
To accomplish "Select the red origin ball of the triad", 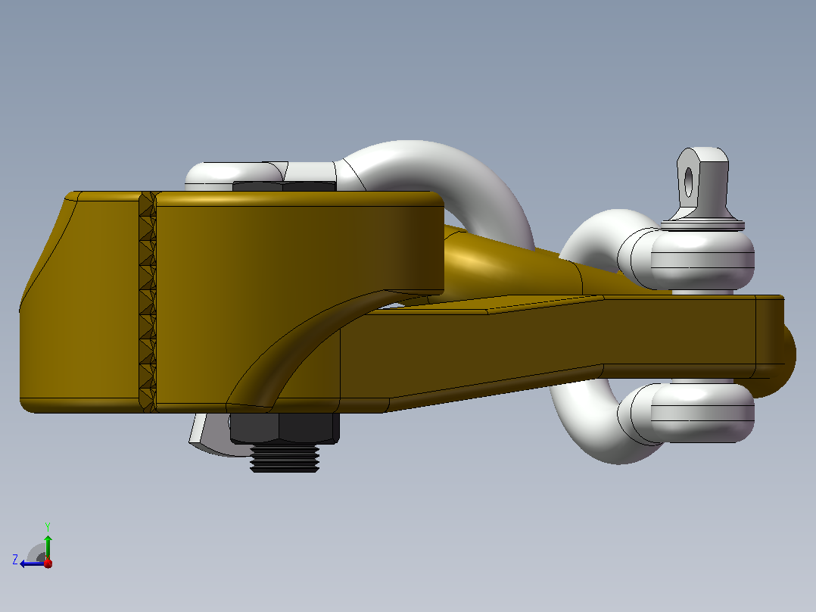I will coord(48,563).
